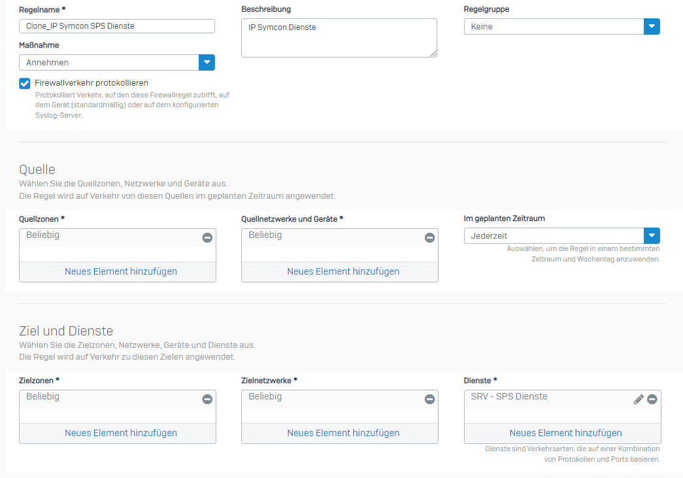
Task: Remove Beliebig from Zielzonen list
Action: click(x=207, y=399)
